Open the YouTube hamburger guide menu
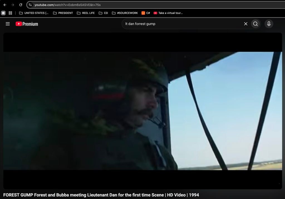Image resolution: width=285 pixels, height=199 pixels. 8,24
